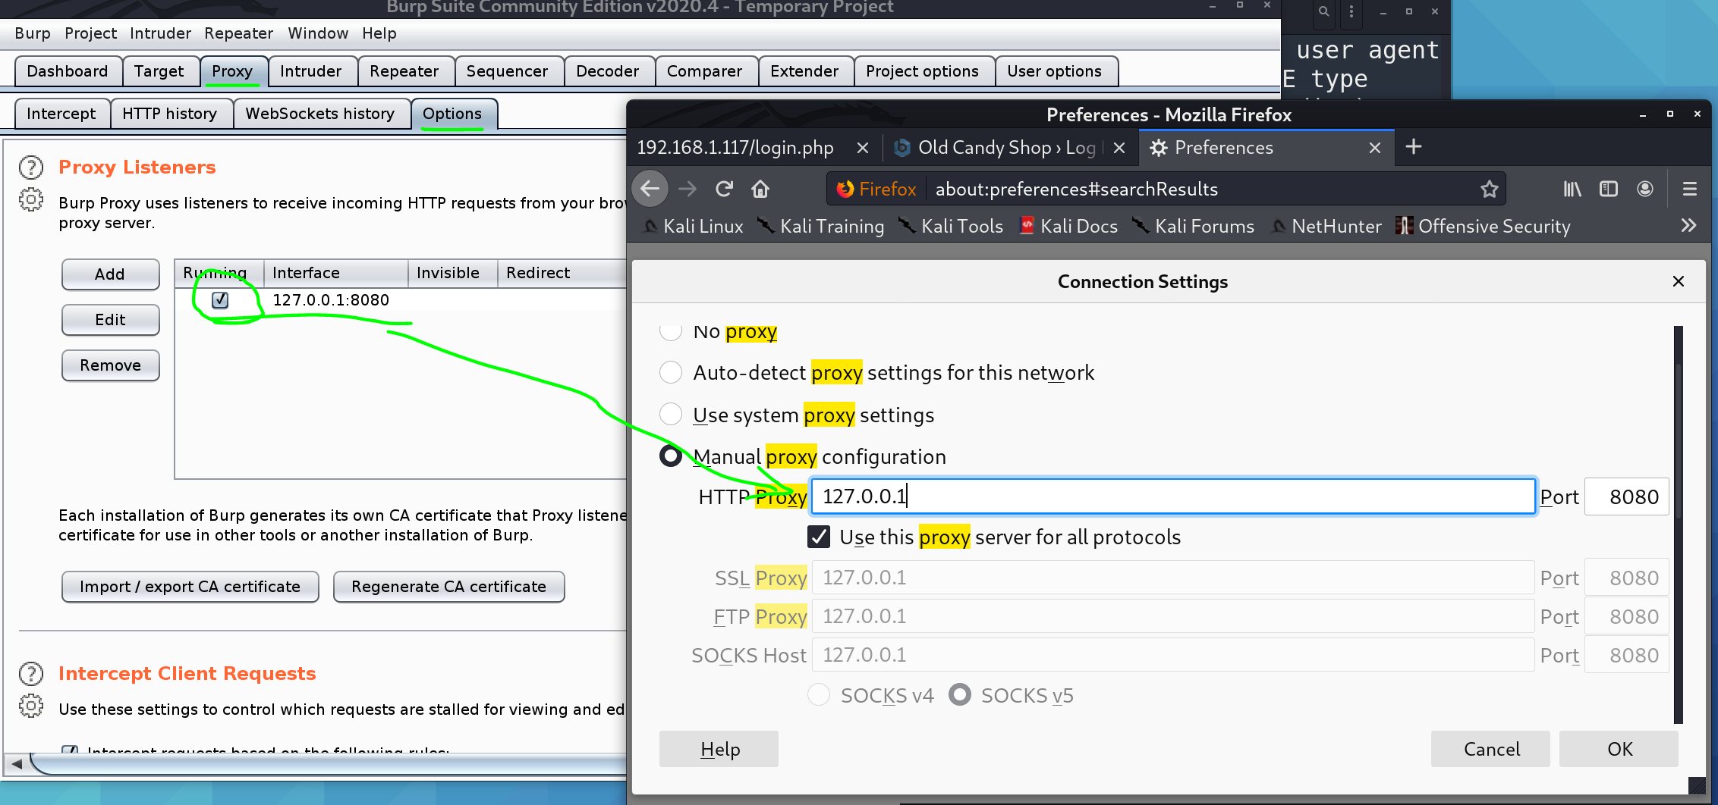Toggle Running checkbox for 127.0.0.1:8080 listener

[x=220, y=300]
